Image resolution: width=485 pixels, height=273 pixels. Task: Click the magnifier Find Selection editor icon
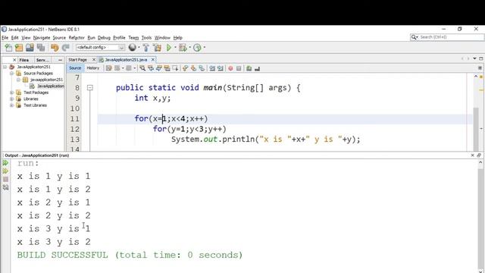click(142, 68)
